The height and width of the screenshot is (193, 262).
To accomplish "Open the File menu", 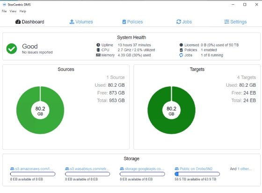I will pyautogui.click(x=4, y=11).
